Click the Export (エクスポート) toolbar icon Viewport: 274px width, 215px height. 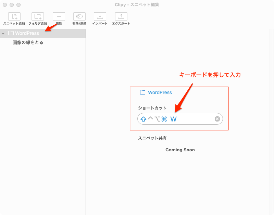pos(121,16)
